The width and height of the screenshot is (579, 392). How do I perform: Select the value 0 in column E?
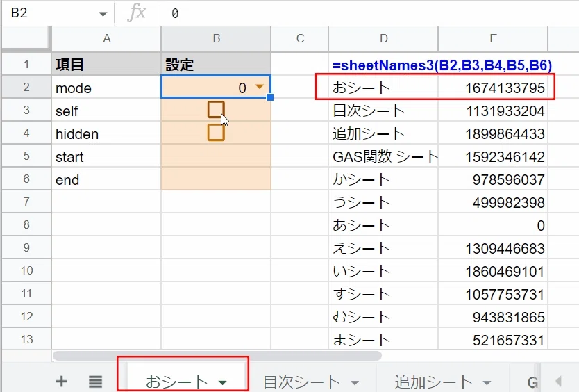click(493, 225)
